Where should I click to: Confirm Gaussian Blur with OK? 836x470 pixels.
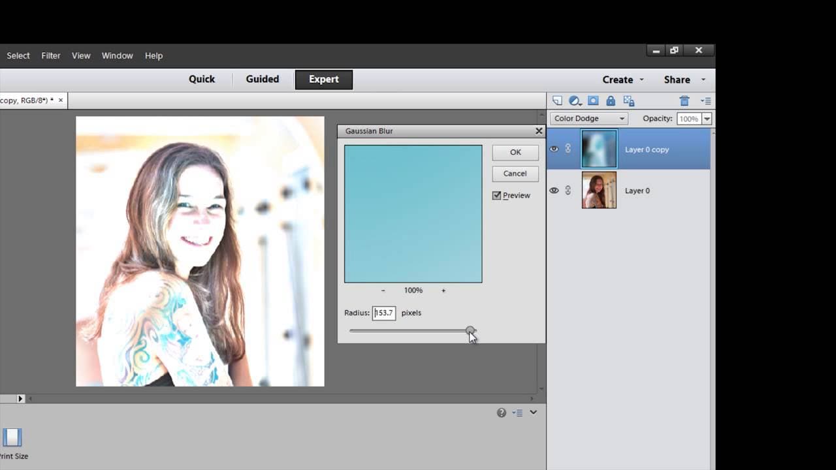(515, 152)
